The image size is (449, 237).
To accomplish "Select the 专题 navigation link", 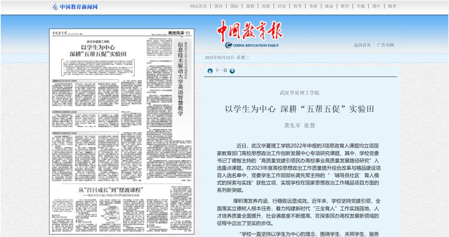I will click(x=360, y=6).
